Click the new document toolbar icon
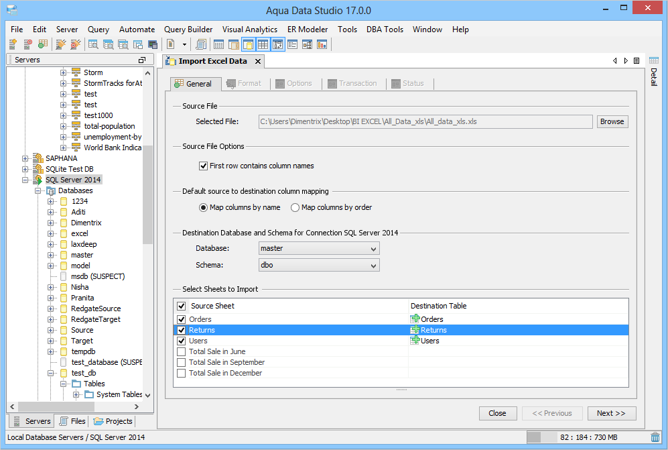 tap(170, 44)
